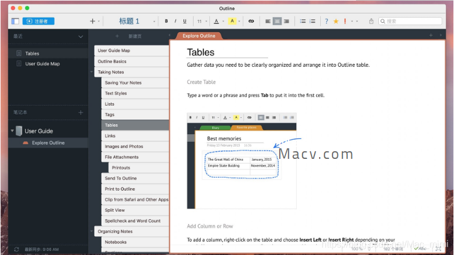The width and height of the screenshot is (454, 255).
Task: Open the Split View page
Action: tap(135, 210)
